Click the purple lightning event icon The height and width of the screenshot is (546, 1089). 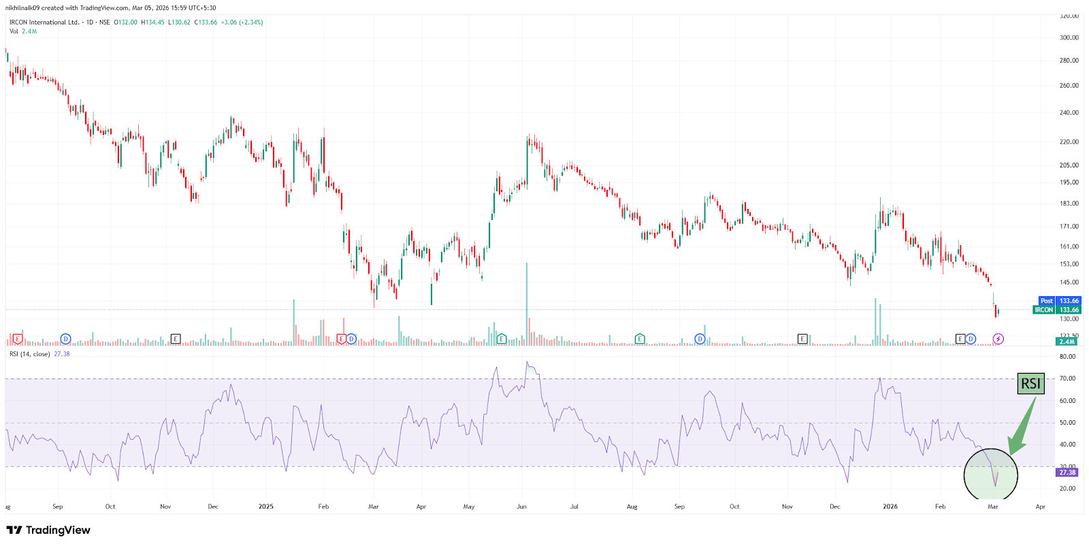(998, 339)
